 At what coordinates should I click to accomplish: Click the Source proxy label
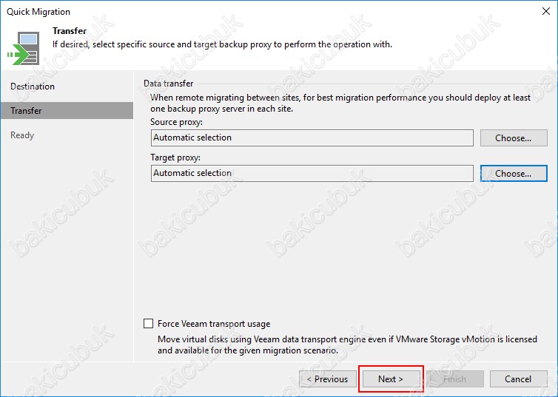click(177, 122)
